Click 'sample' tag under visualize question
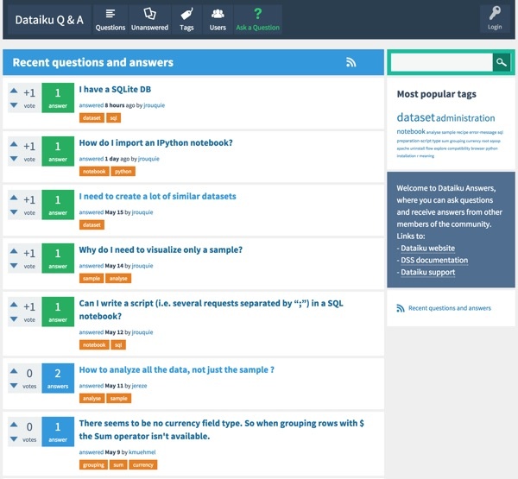518x479 pixels. tap(92, 279)
